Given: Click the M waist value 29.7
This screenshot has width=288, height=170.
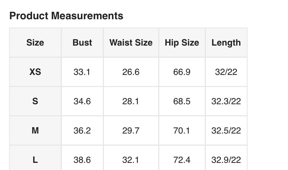Looking at the screenshot, I should [x=131, y=131].
